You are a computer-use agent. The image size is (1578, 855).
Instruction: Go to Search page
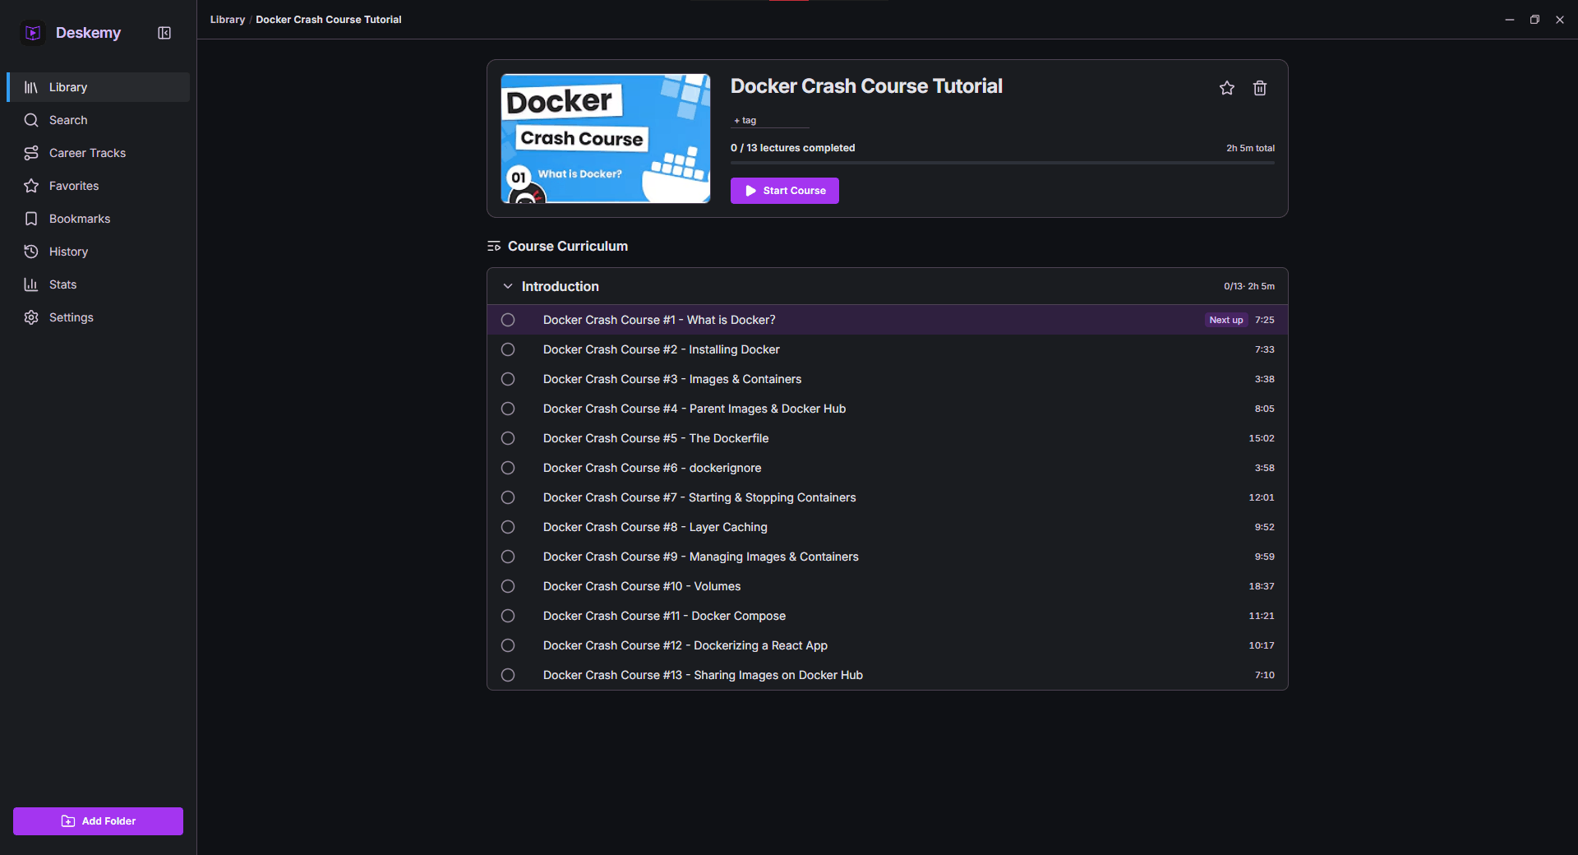coord(99,120)
